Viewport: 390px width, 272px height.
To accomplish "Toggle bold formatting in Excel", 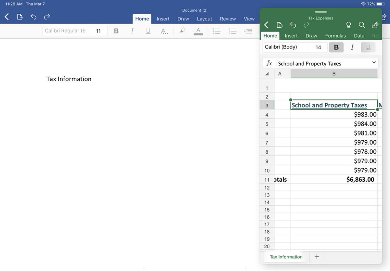I will click(x=336, y=47).
